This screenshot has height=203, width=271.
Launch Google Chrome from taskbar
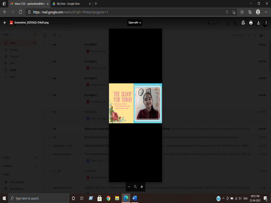pos(108,198)
